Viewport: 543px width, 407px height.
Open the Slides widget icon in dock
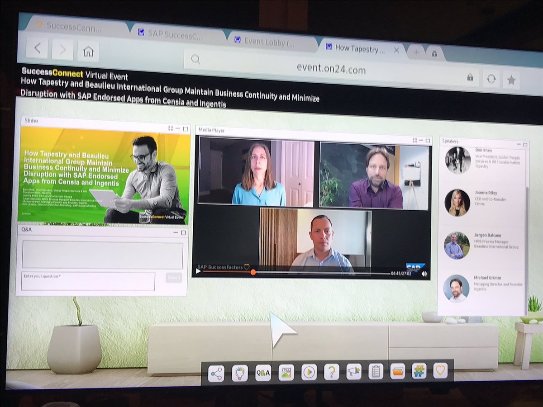pos(286,372)
